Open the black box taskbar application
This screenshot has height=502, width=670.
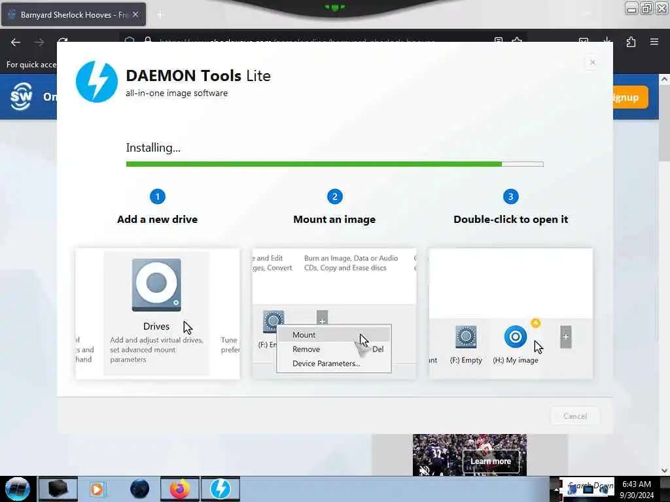tap(58, 489)
